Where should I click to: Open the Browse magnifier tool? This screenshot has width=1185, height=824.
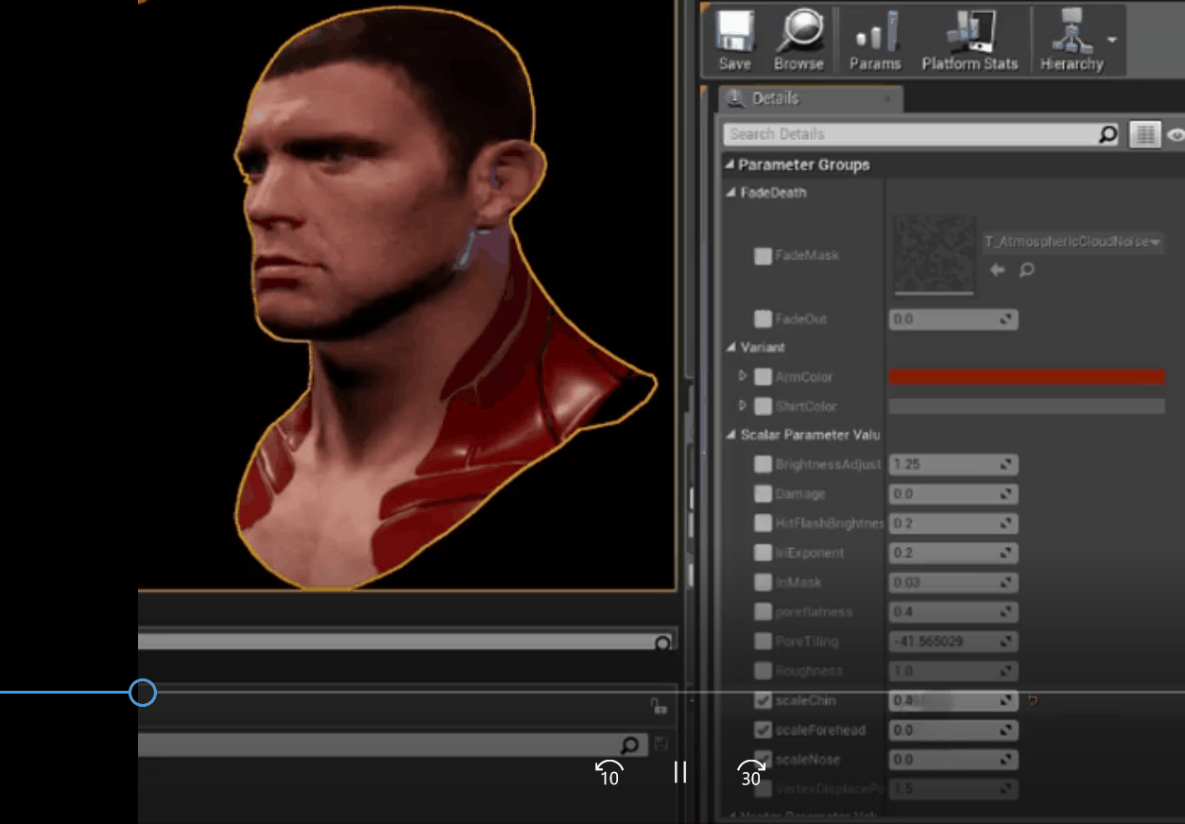(799, 41)
